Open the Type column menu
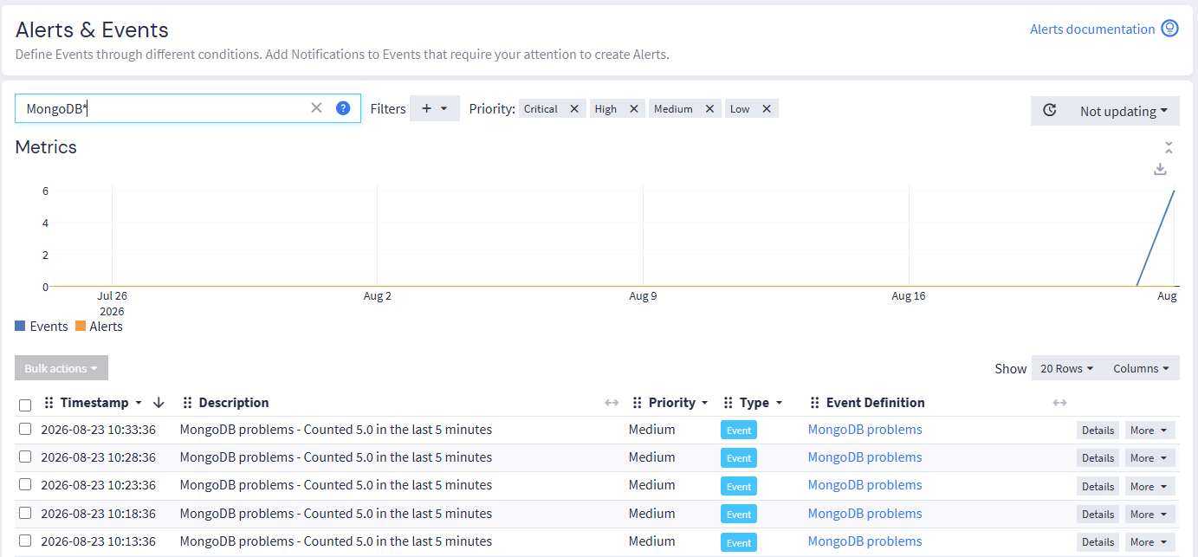This screenshot has width=1198, height=557. [x=779, y=403]
